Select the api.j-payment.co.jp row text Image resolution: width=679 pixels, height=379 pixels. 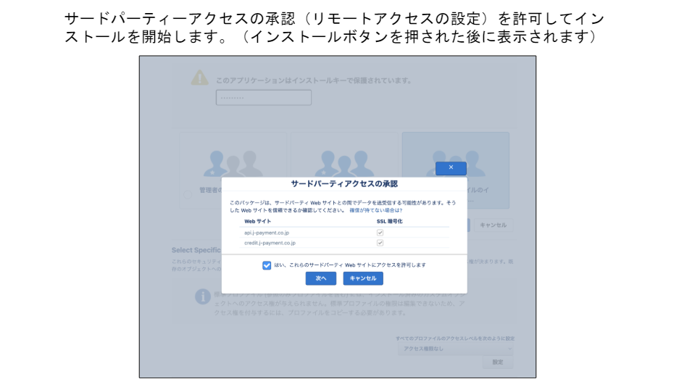pyautogui.click(x=267, y=233)
